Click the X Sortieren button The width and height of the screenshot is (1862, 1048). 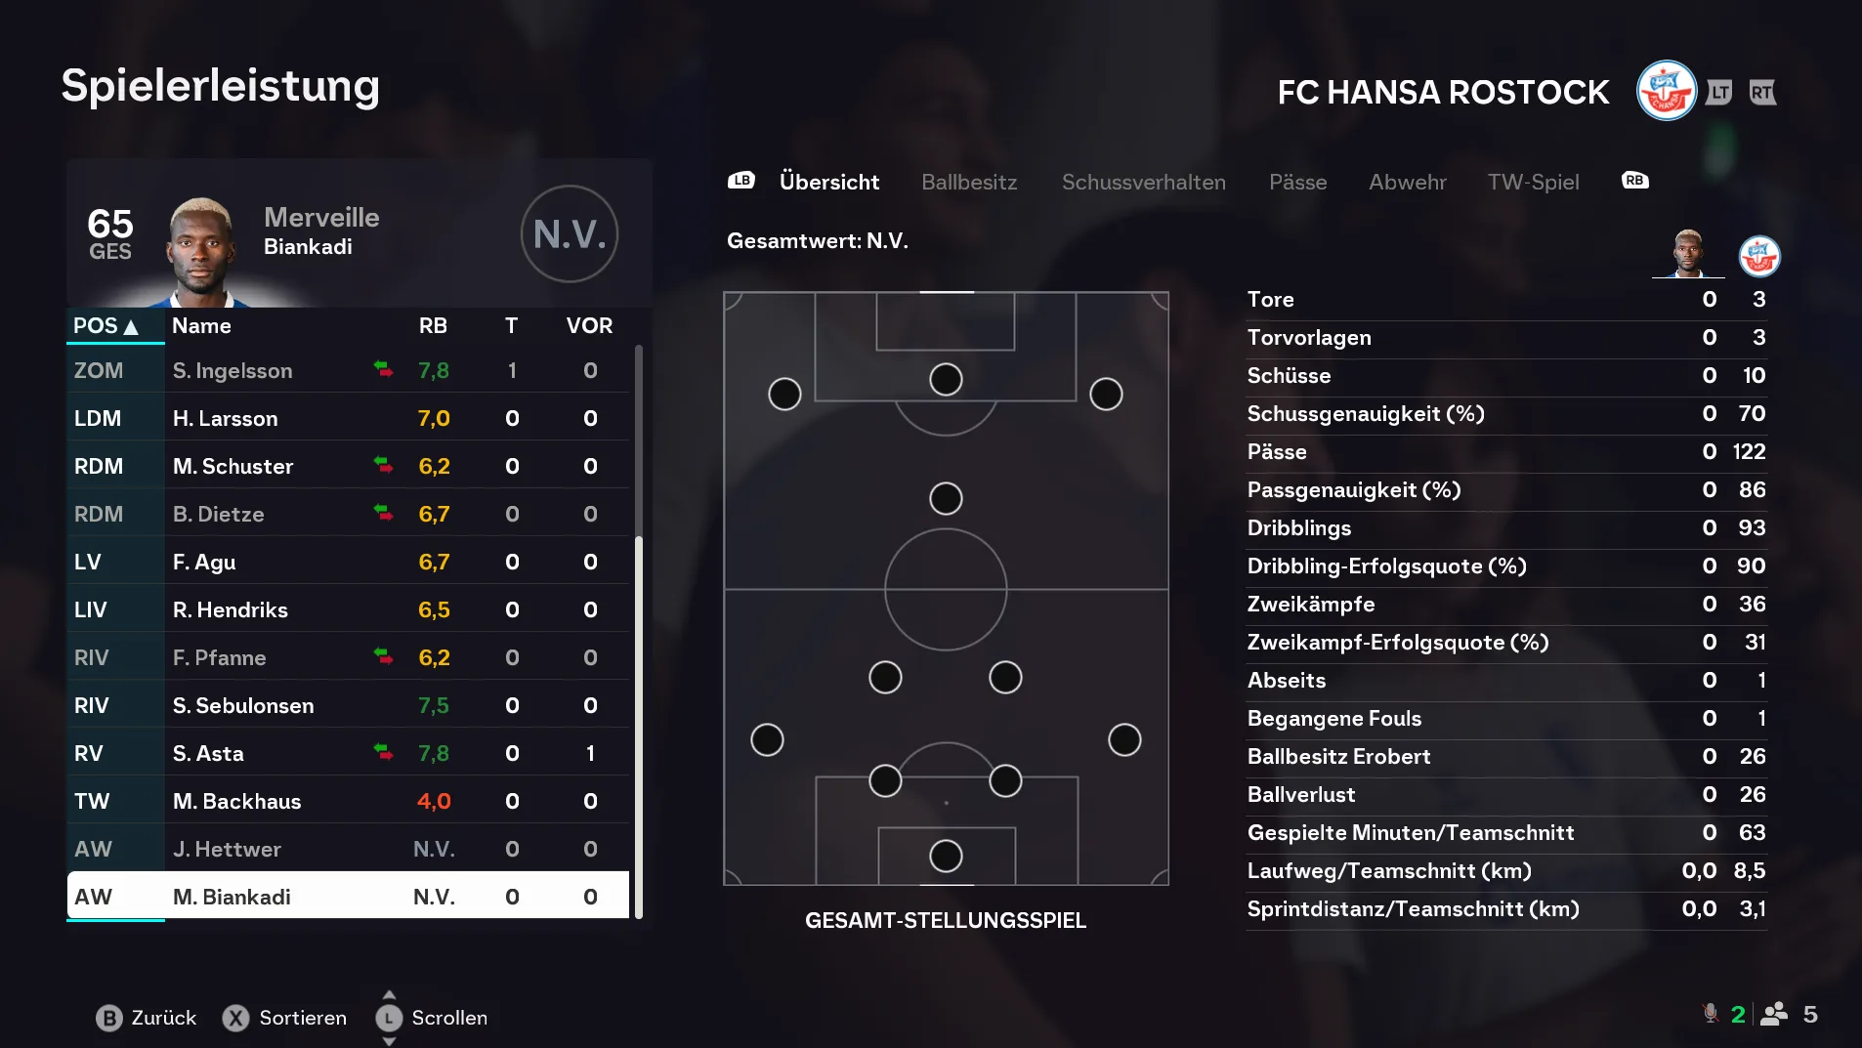(284, 1018)
